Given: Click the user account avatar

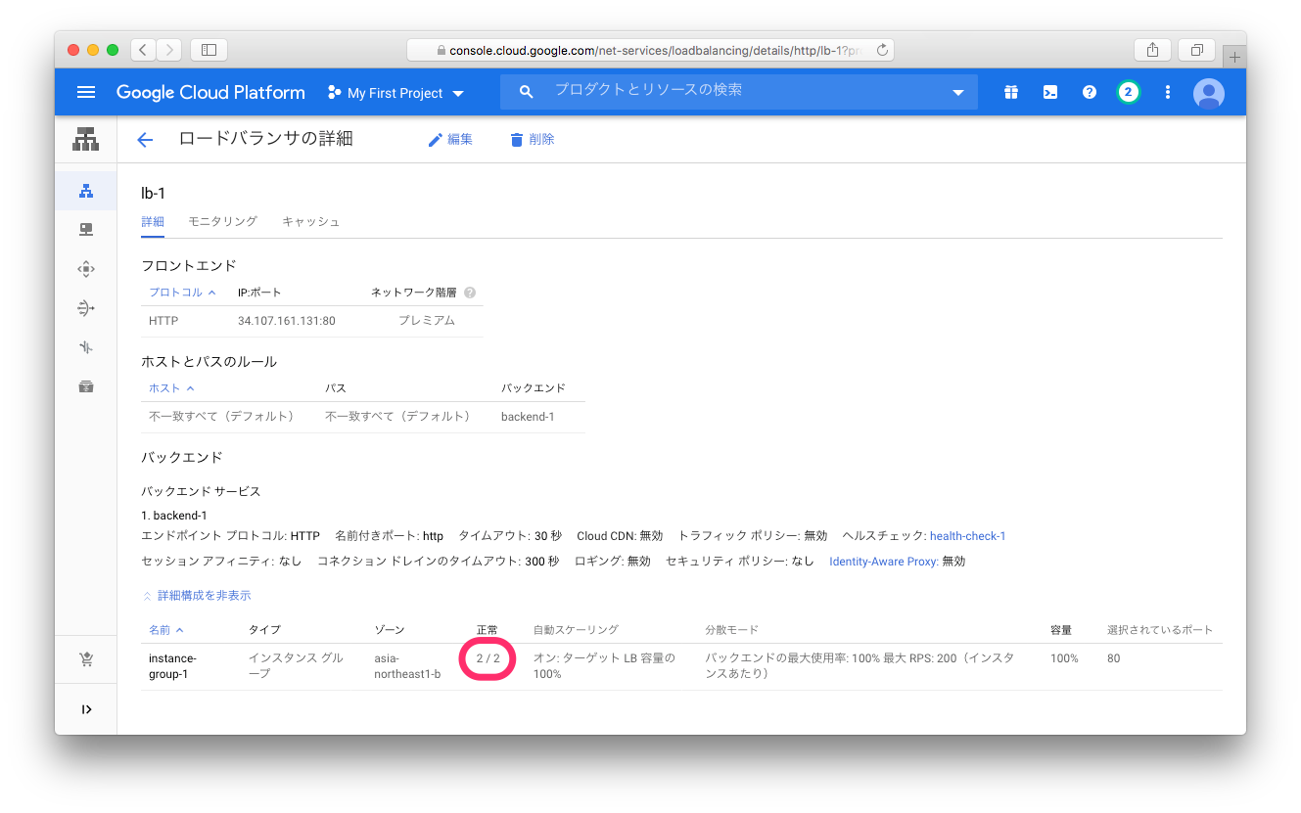Looking at the screenshot, I should pyautogui.click(x=1209, y=93).
